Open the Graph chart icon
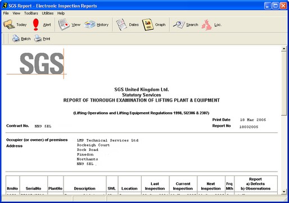 point(148,25)
